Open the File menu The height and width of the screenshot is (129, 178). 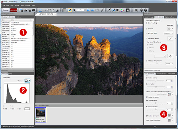pos(4,5)
